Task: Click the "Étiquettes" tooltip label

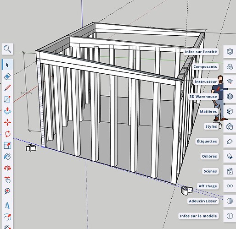Action: (207, 141)
